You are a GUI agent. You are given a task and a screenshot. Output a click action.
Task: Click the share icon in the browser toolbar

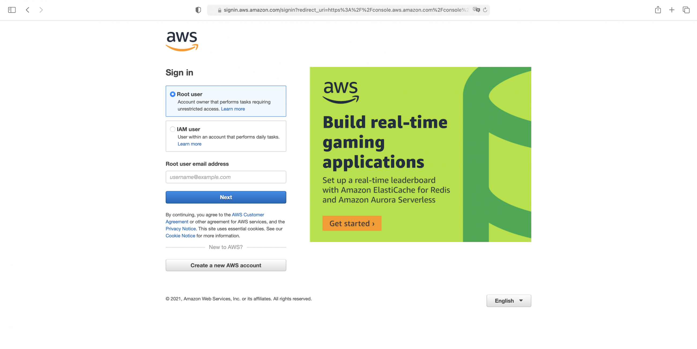pyautogui.click(x=658, y=10)
